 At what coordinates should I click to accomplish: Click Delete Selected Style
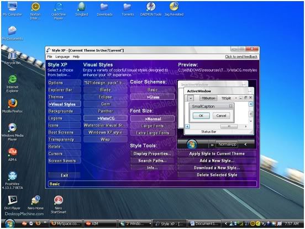point(217,175)
